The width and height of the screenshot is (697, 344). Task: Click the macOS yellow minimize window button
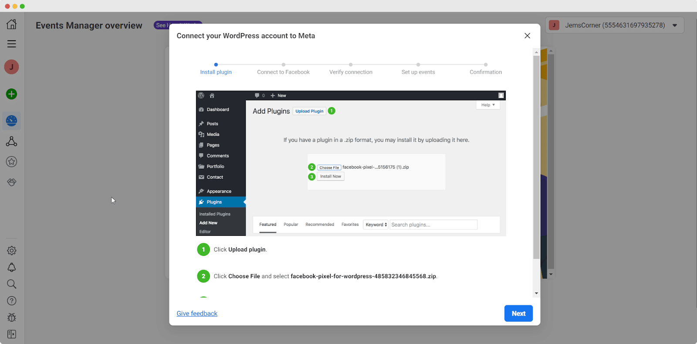pos(15,6)
